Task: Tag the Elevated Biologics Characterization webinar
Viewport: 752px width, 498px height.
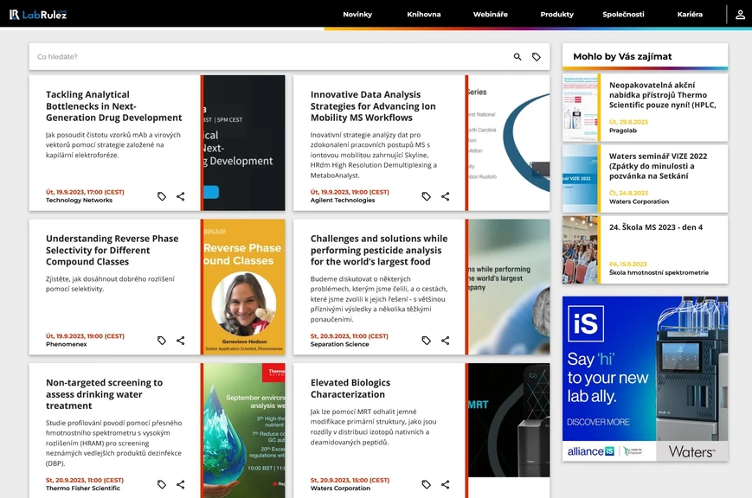Action: tap(427, 484)
